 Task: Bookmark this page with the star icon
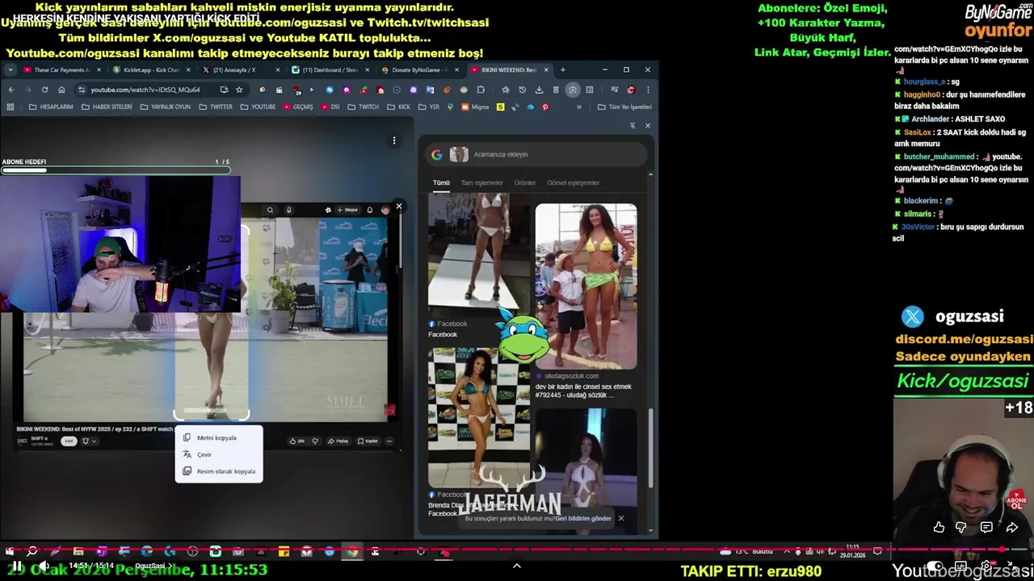[239, 90]
